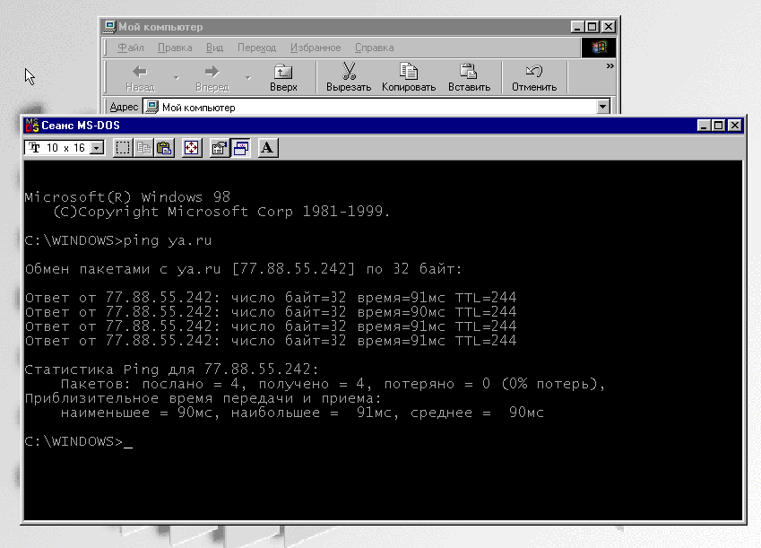Expand the Назад history dropdown arrow
Image resolution: width=761 pixels, height=548 pixels.
[177, 77]
